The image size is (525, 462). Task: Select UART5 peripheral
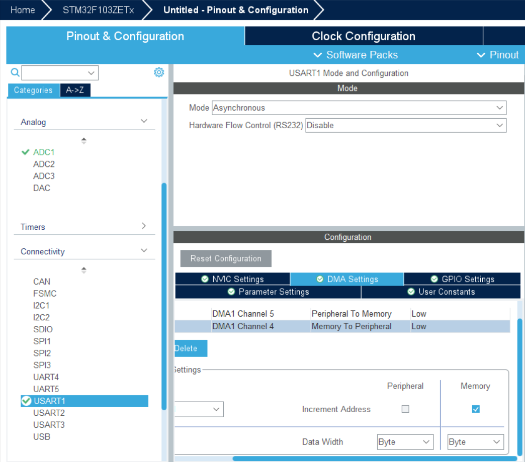pyautogui.click(x=46, y=389)
